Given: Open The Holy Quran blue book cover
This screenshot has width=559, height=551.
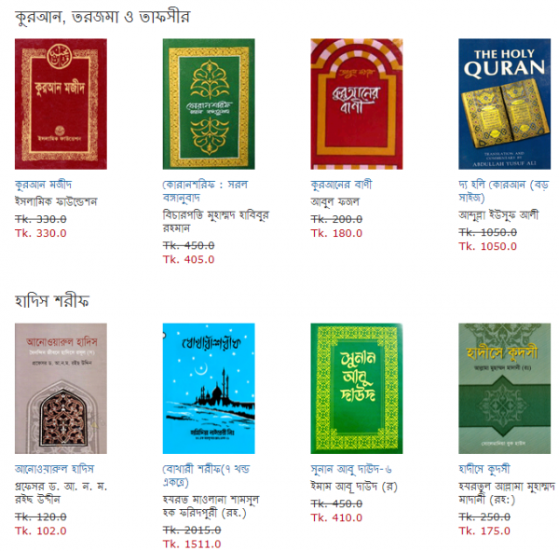Looking at the screenshot, I should (x=504, y=103).
